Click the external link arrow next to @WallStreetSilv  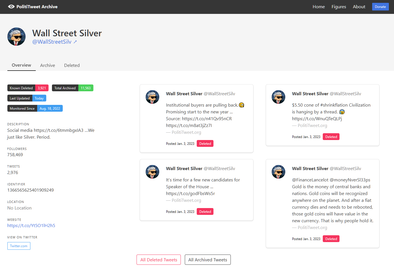pyautogui.click(x=75, y=42)
